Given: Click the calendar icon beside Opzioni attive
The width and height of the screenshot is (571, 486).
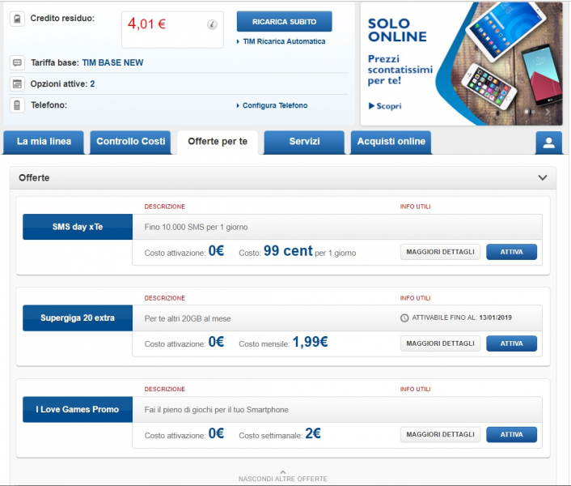Looking at the screenshot, I should point(17,84).
